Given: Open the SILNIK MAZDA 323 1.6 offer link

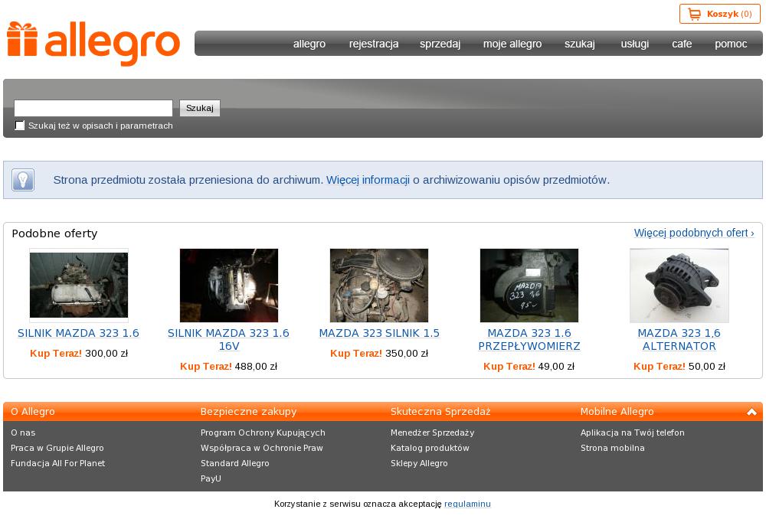Looking at the screenshot, I should pos(79,333).
